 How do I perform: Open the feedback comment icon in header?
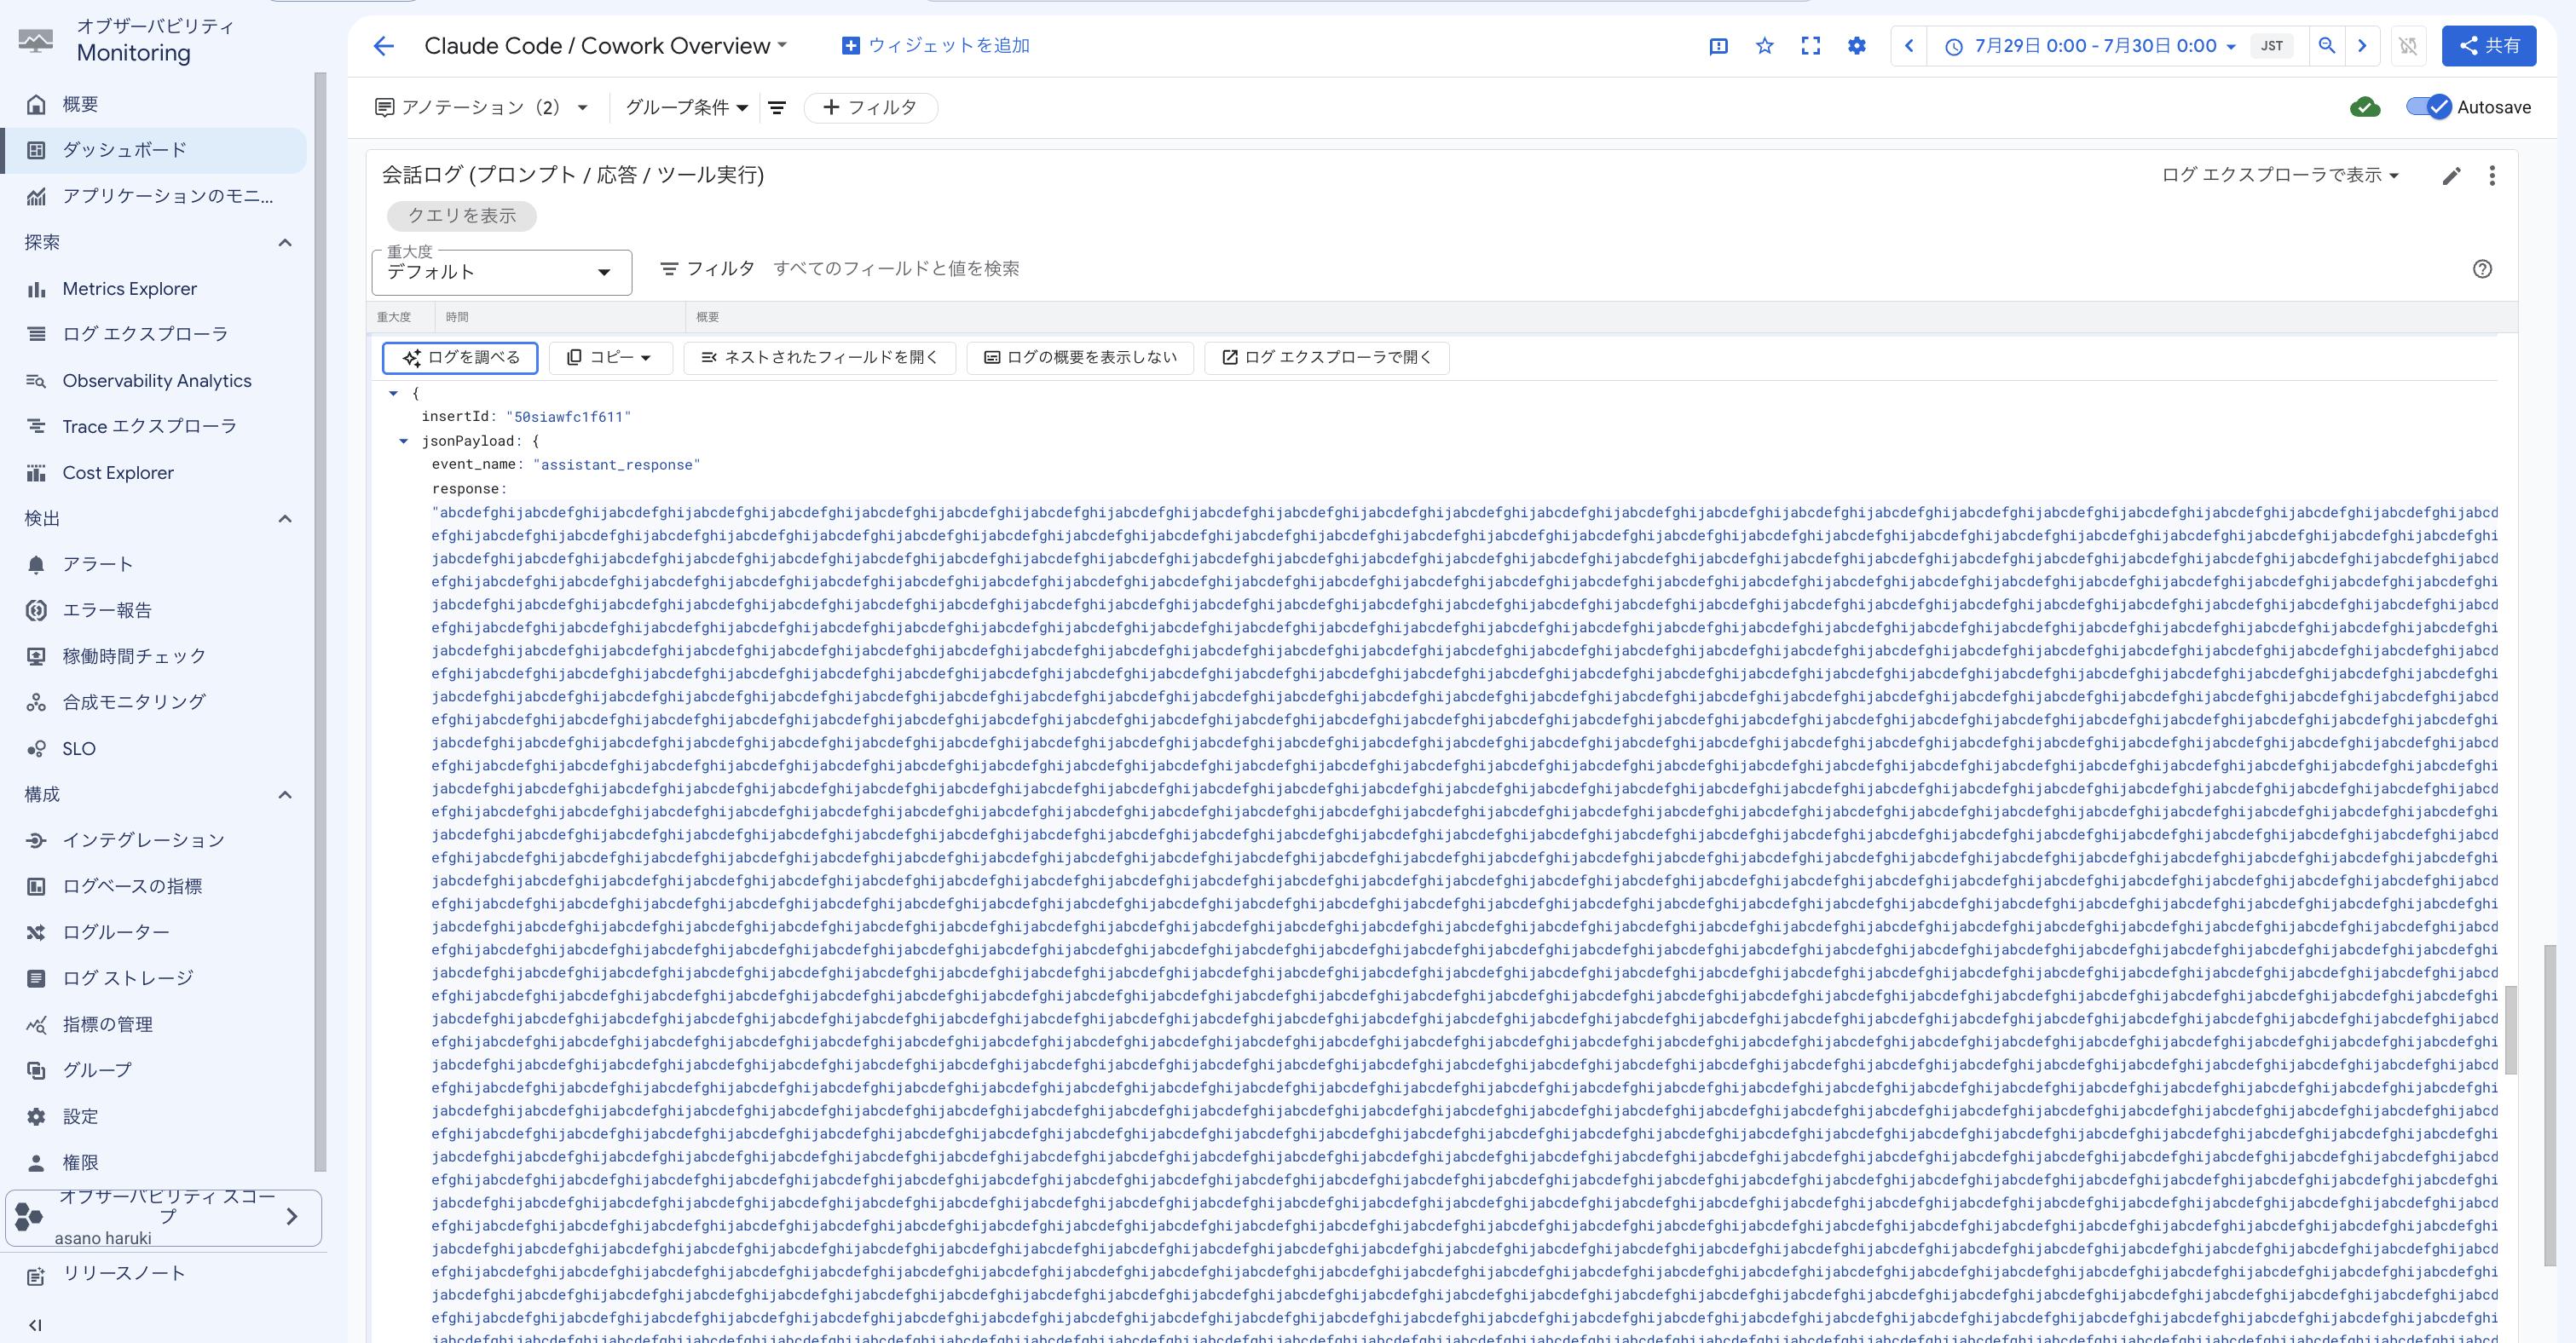pyautogui.click(x=1719, y=46)
